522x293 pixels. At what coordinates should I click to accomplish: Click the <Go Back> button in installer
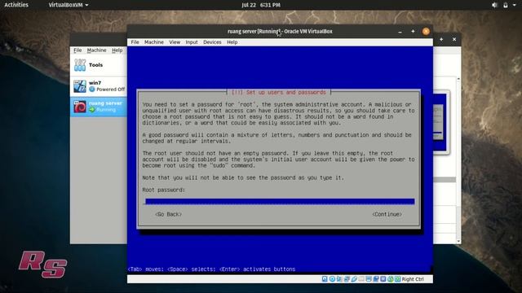coord(169,214)
